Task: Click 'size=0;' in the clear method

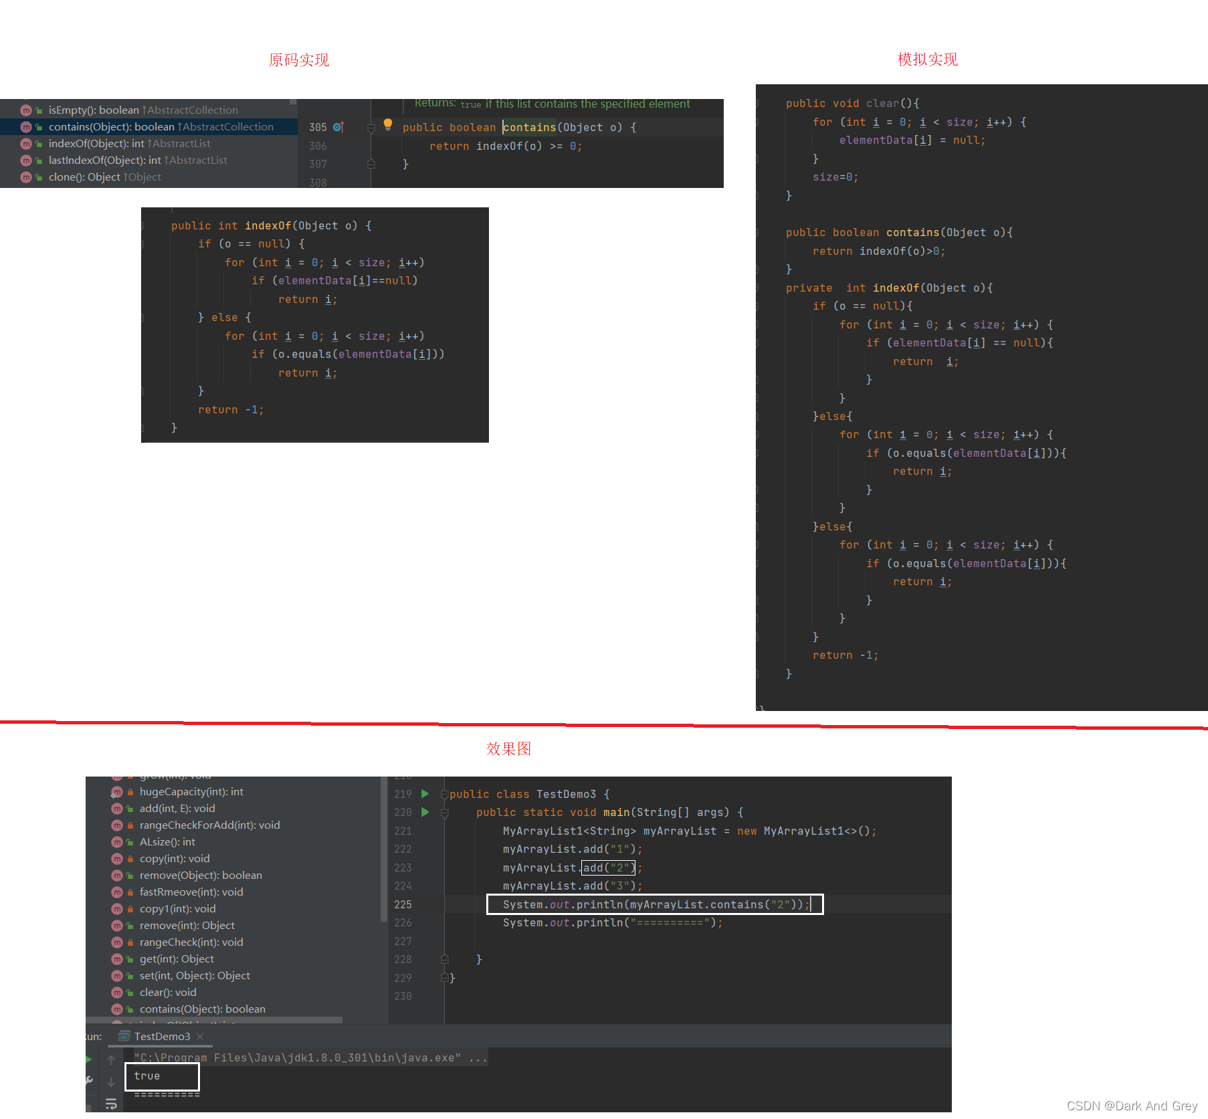Action: [835, 177]
